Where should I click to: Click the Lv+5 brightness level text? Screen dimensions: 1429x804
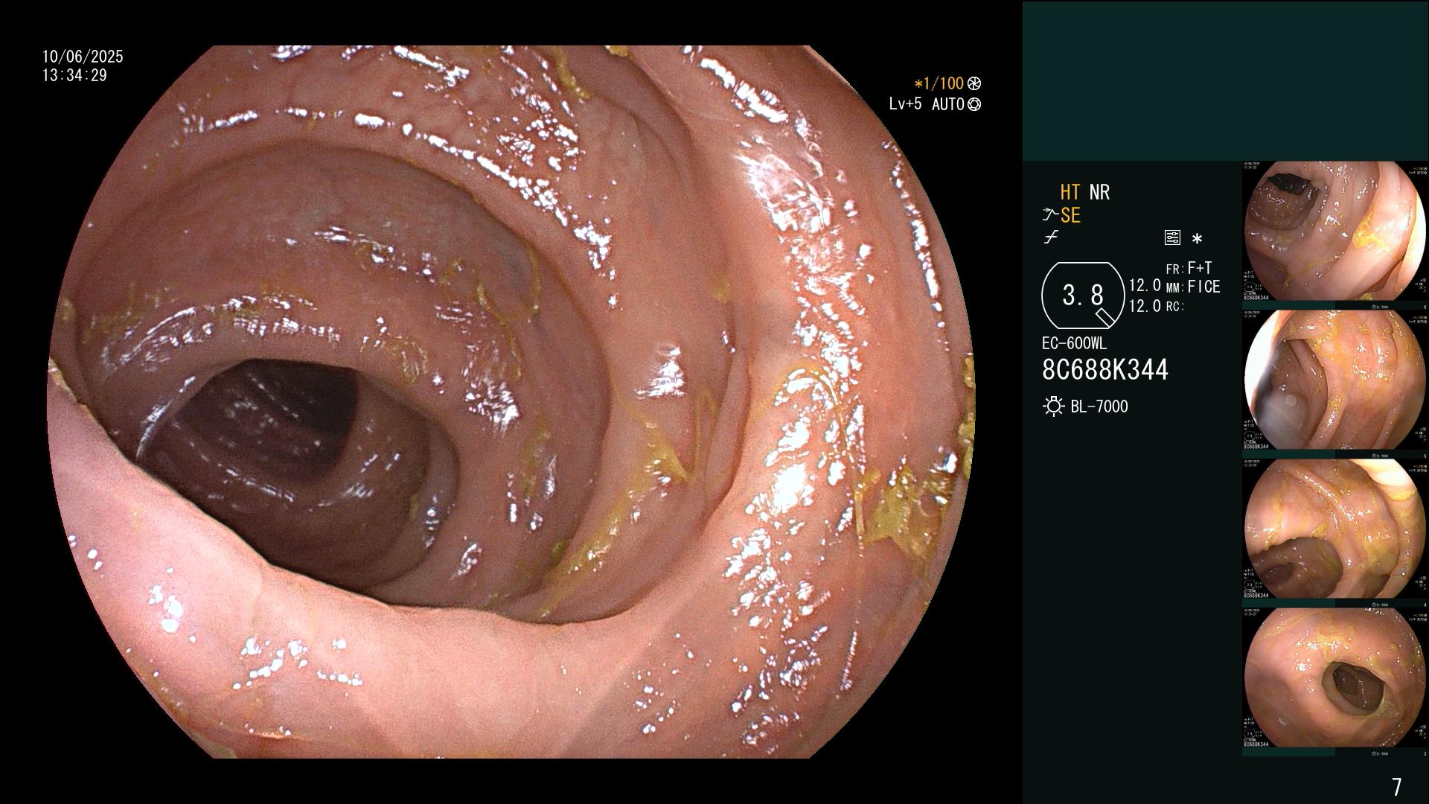click(905, 104)
